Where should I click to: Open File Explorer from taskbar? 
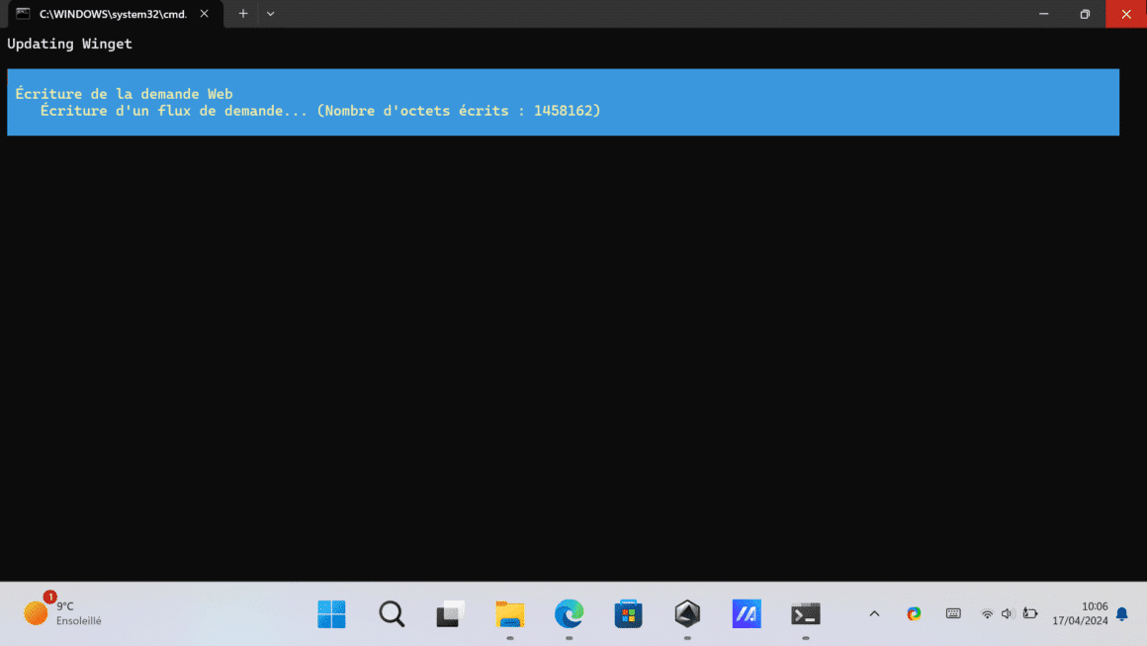510,613
